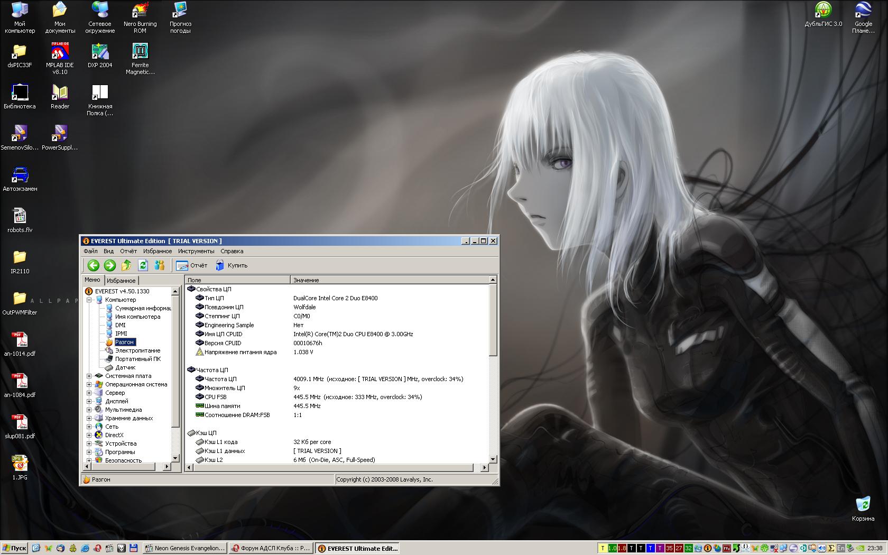This screenshot has height=555, width=888.
Task: Click the Отчёт toolbar button
Action: coord(192,265)
